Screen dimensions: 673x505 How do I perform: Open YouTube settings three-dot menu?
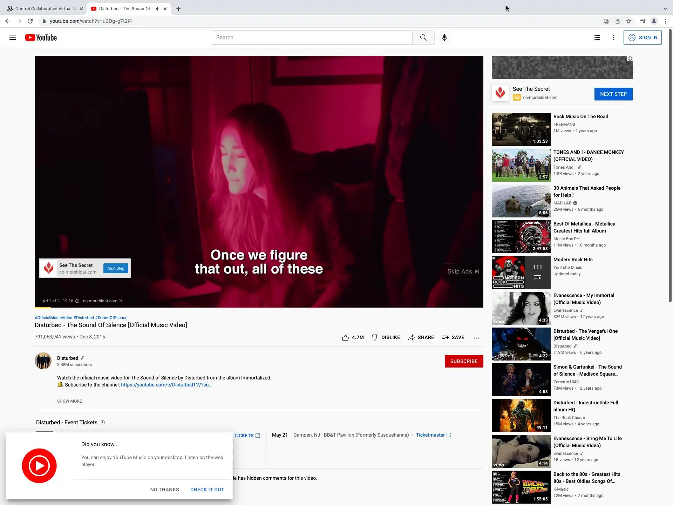613,38
